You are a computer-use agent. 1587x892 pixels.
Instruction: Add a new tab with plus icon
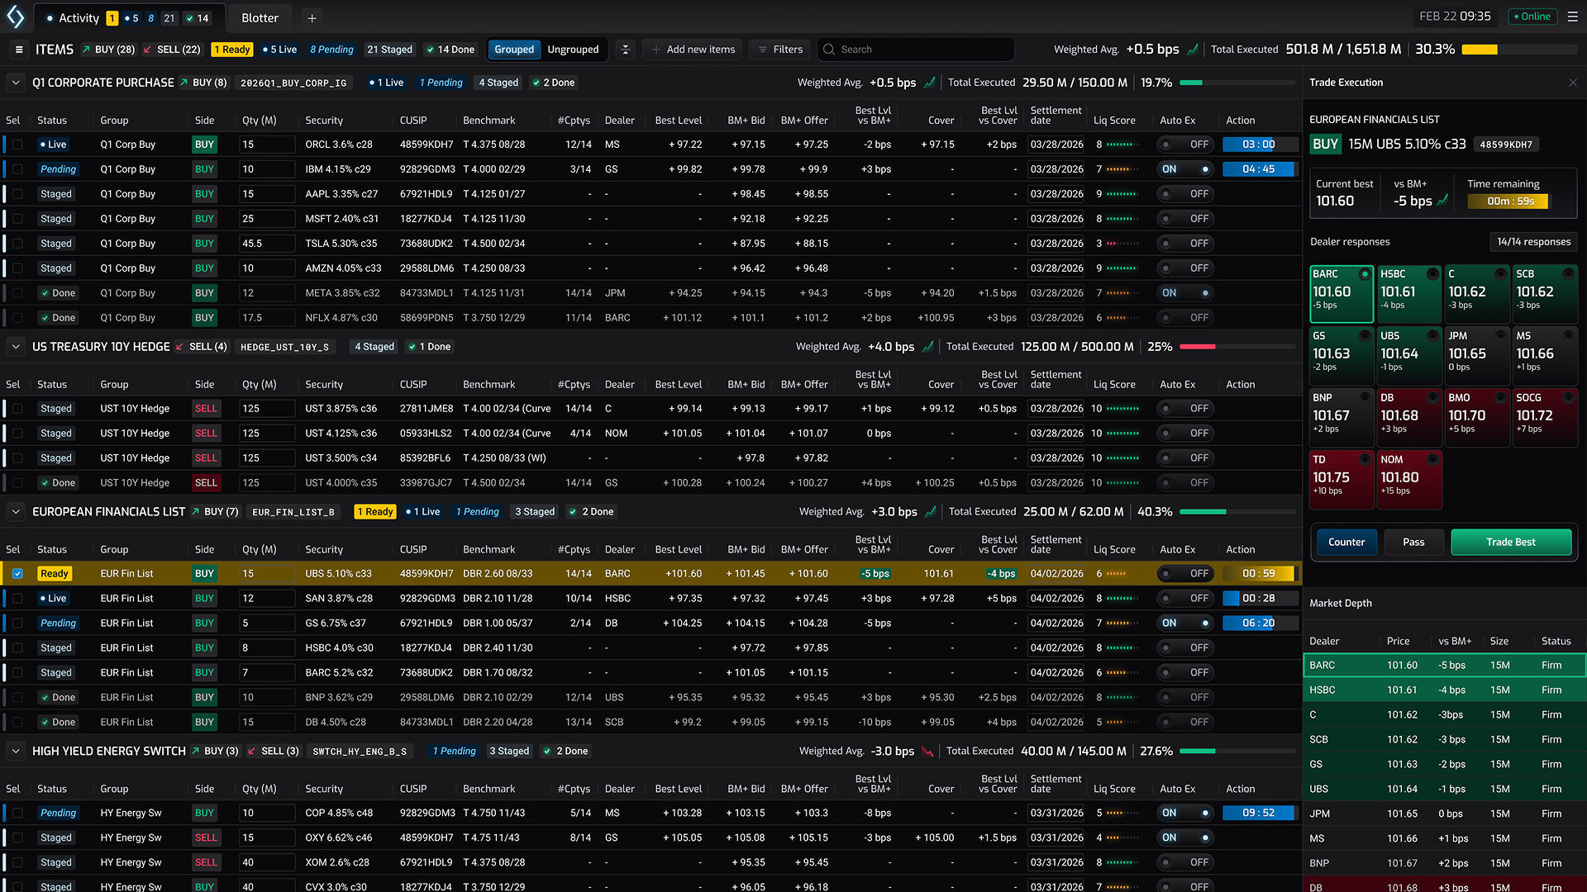[x=312, y=18]
